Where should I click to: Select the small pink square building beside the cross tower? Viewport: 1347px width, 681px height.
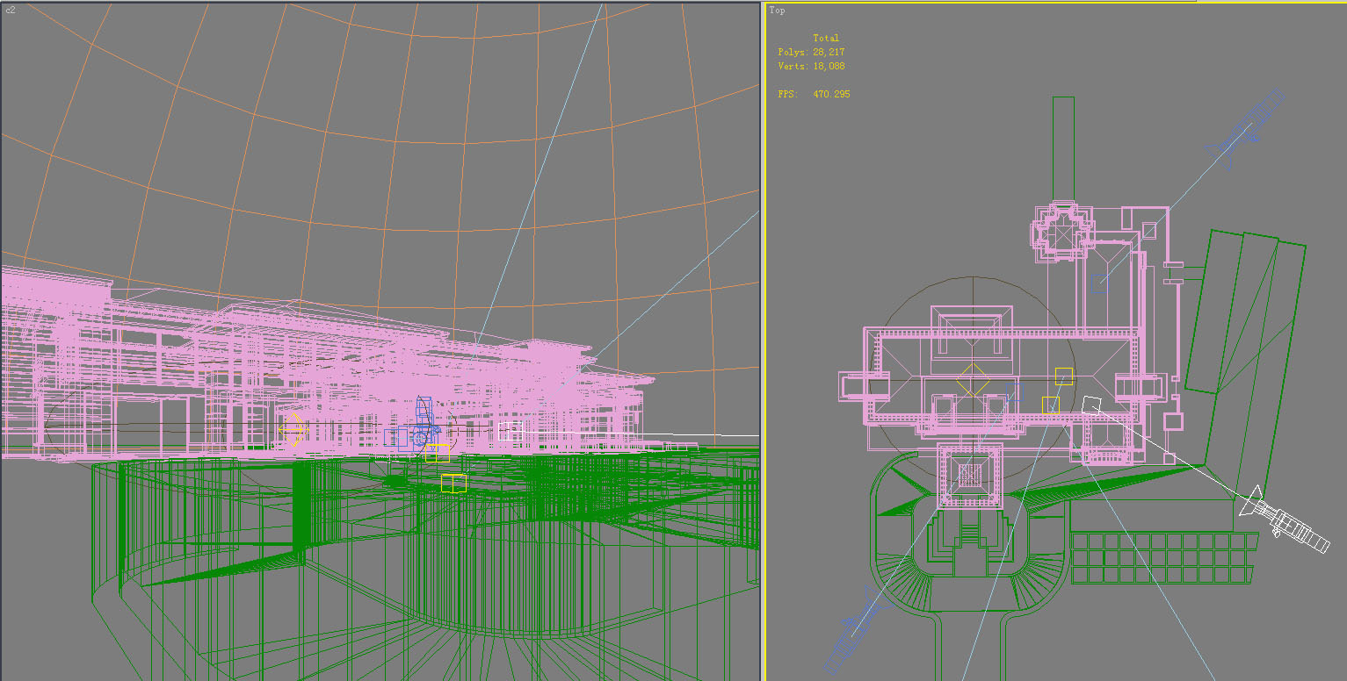1149,231
